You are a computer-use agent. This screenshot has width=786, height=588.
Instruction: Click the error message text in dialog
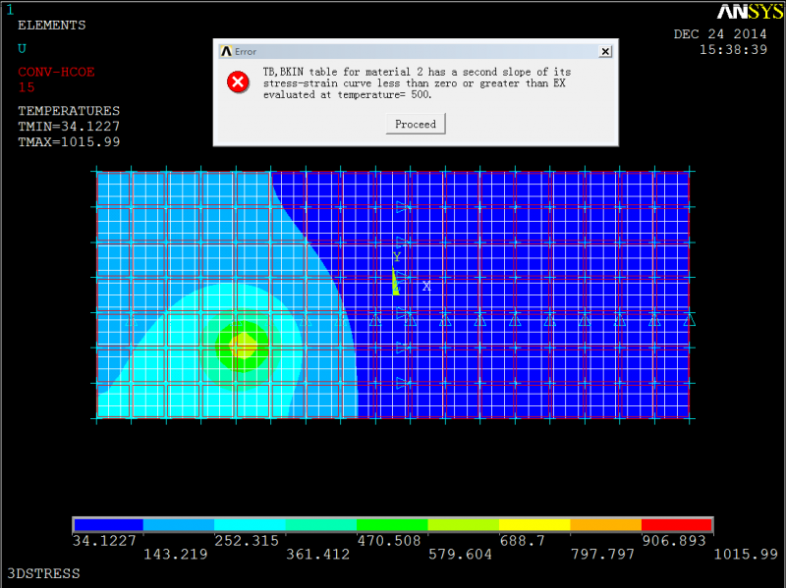point(417,83)
